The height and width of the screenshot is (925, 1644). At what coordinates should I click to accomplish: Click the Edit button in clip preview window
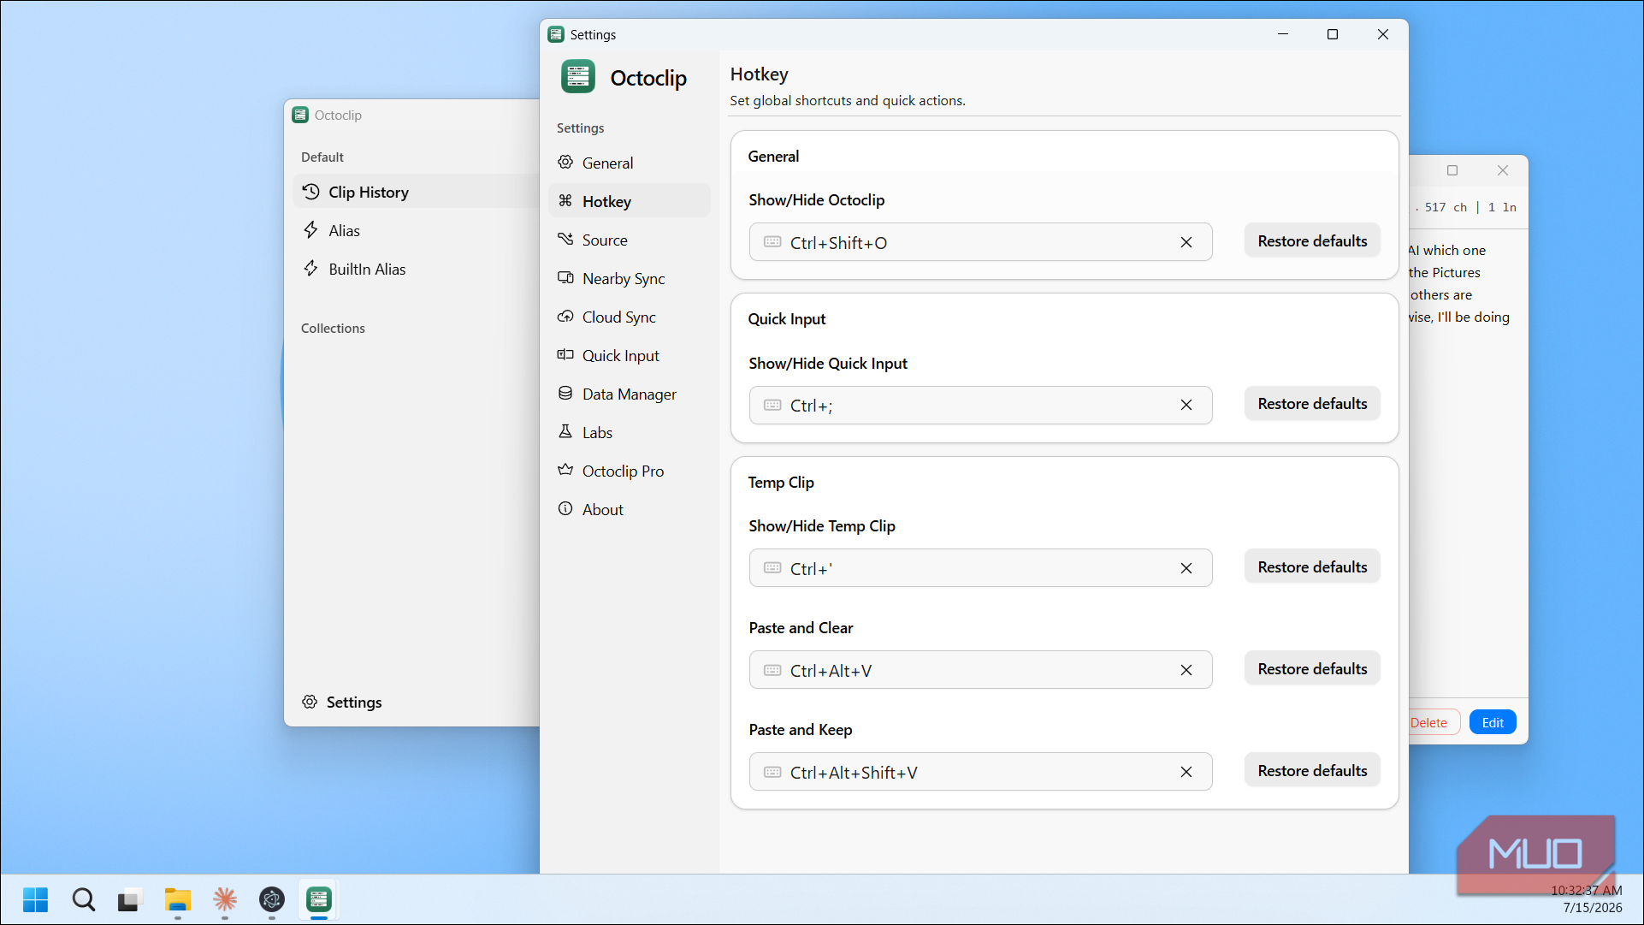coord(1493,722)
